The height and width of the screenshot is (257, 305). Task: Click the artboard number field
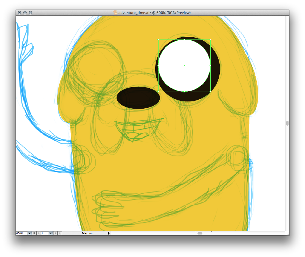(45, 233)
